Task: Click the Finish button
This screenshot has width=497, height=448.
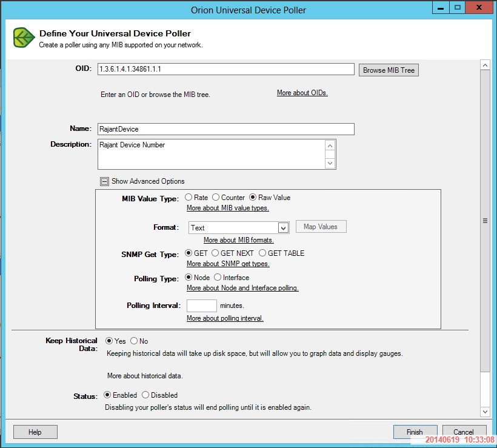Action: pyautogui.click(x=415, y=432)
